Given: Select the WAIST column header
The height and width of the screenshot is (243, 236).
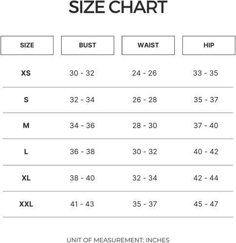Looking at the screenshot, I should 148,45.
